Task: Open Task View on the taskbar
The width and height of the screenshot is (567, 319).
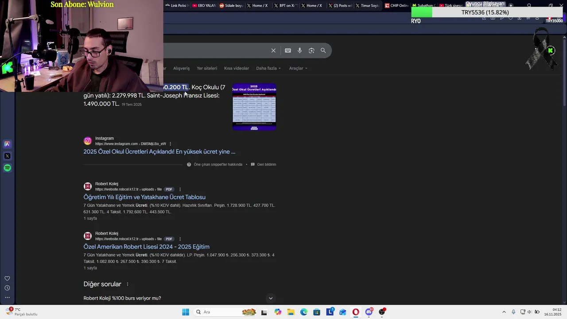Action: point(264,312)
